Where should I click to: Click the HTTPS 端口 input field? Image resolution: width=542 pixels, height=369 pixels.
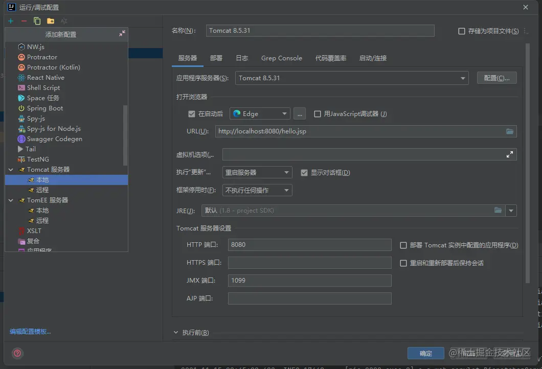click(310, 263)
